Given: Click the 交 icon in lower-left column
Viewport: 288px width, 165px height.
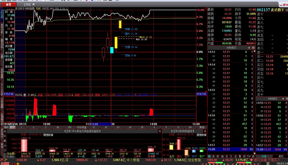Looking at the screenshot, I should [x=5, y=150].
